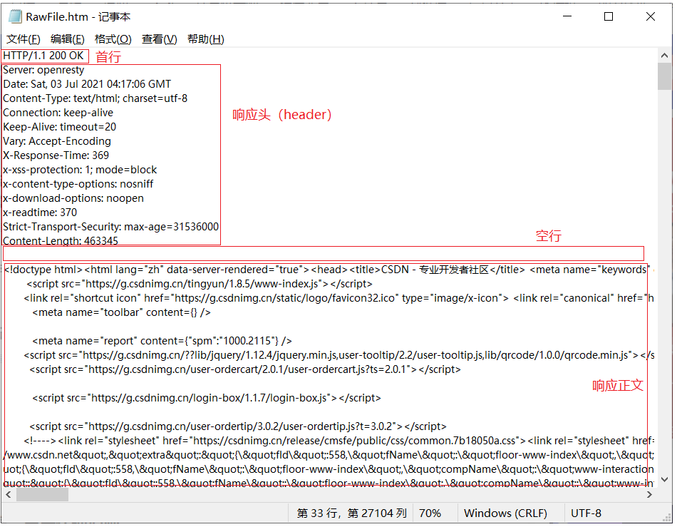
Task: Click the 'Keep-Alive: timeout=20' line
Action: tap(60, 127)
